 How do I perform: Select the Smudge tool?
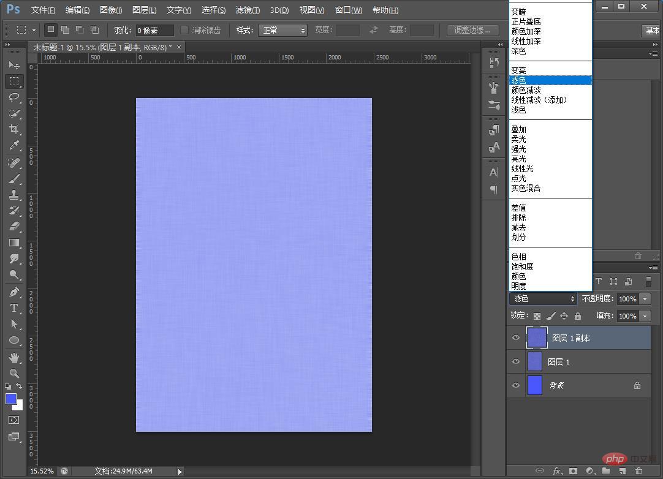(x=14, y=258)
